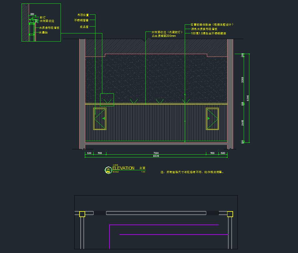
Task: Click the right yellow column square in plan
Action: click(230, 214)
